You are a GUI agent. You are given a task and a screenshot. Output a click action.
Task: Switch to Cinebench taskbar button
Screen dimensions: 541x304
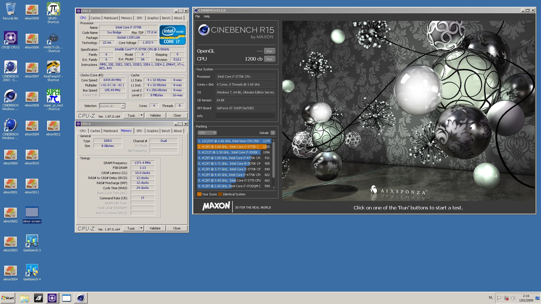click(81, 298)
